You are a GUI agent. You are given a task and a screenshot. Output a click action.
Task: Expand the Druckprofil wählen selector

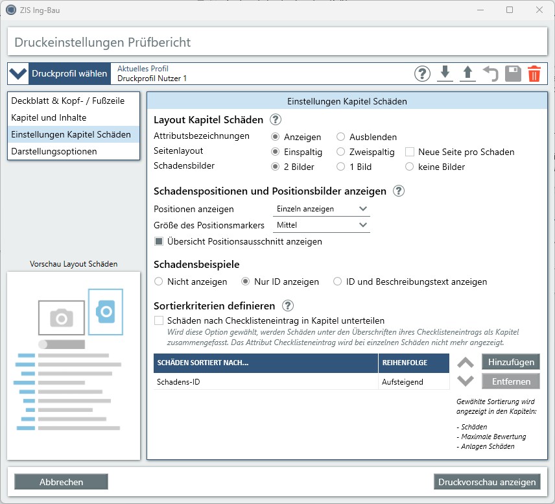60,74
